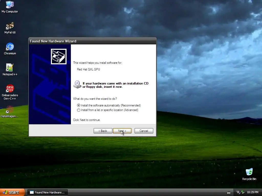
Task: Select the Embarcadero Dev-C++ desktop shortcut
Action: pyautogui.click(x=10, y=92)
